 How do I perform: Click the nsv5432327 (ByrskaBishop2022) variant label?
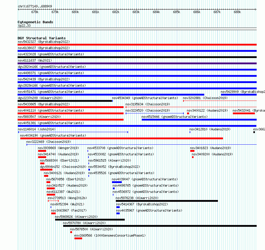[x=44, y=42]
